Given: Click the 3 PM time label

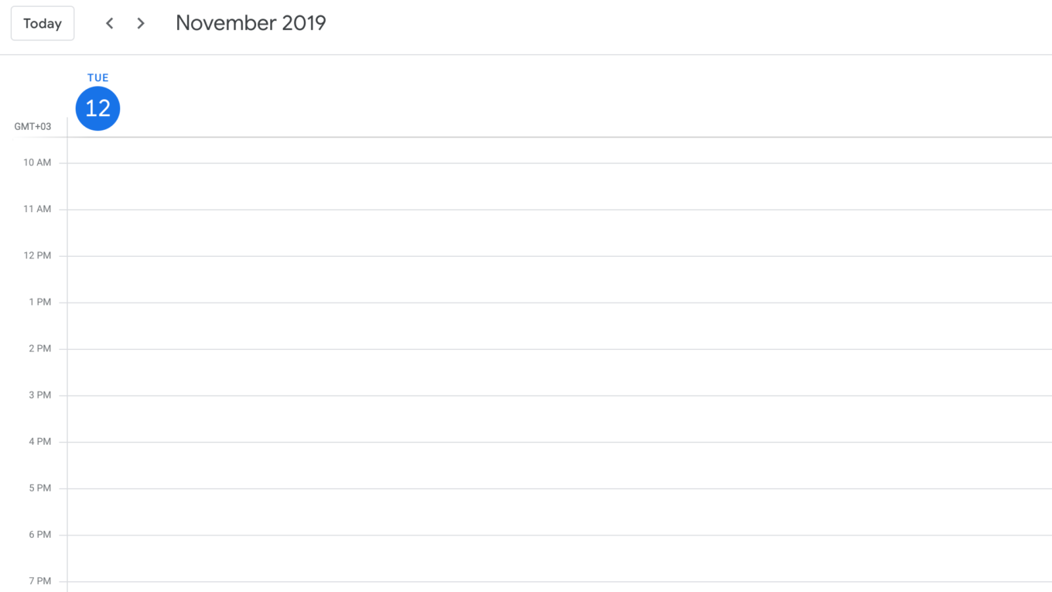Looking at the screenshot, I should [40, 395].
